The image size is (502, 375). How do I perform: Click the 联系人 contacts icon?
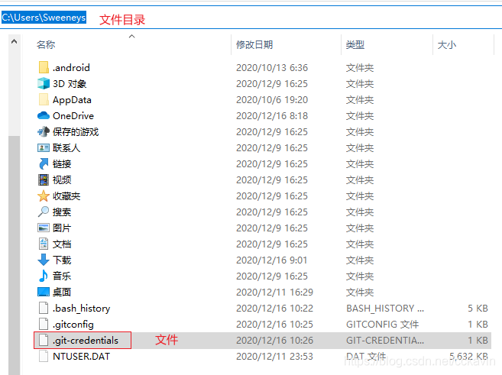[44, 147]
